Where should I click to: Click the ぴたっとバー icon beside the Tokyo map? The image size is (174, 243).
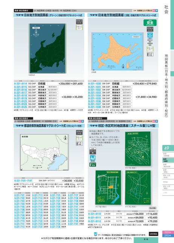[x=79, y=138]
